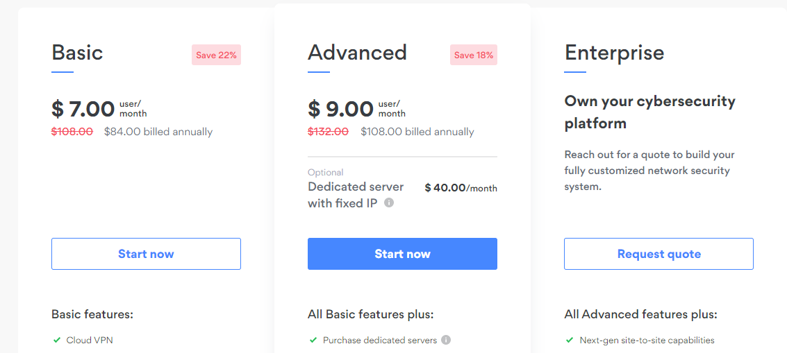This screenshot has height=353, width=787.
Task: Click the green checkmark beside Cloud VPN
Action: (x=57, y=340)
